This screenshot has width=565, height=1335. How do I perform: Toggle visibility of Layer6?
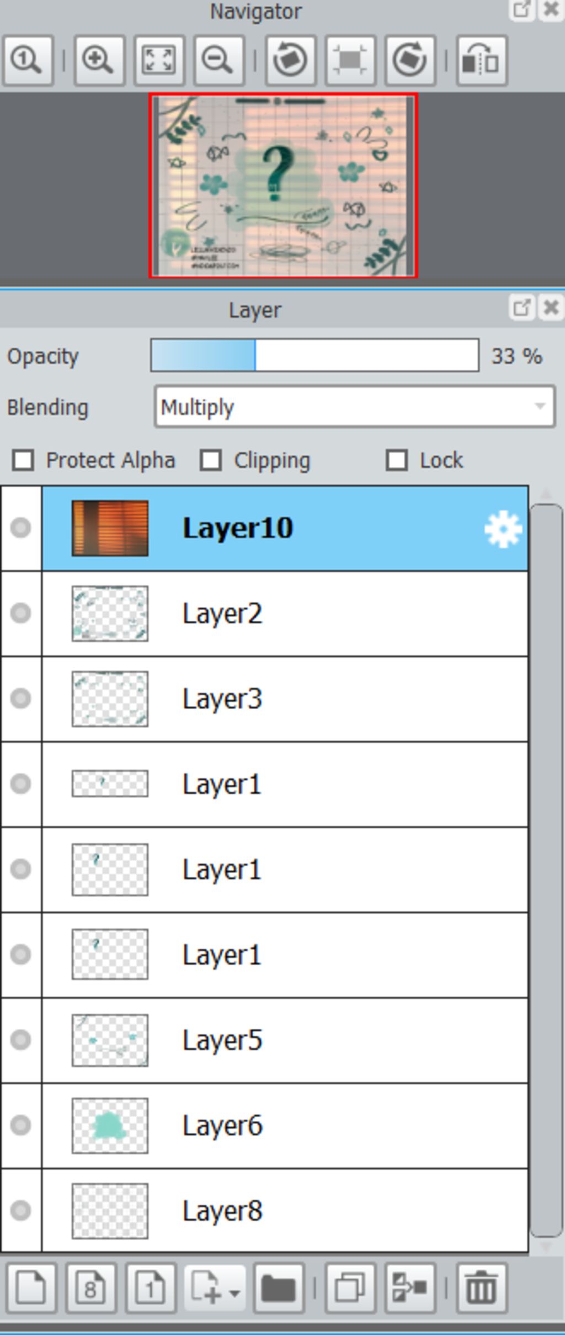click(x=21, y=1125)
